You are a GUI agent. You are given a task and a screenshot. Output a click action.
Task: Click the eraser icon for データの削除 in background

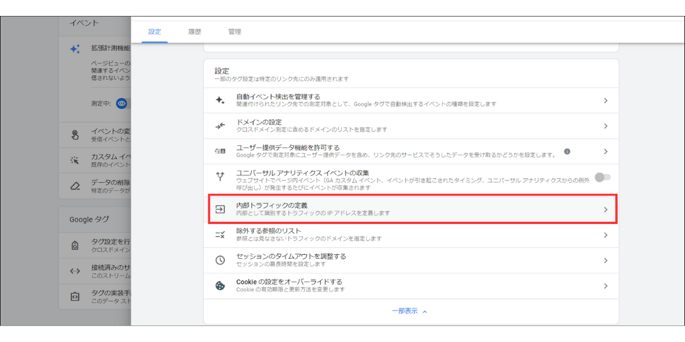coord(75,186)
